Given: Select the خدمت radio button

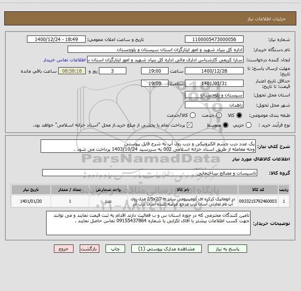Looking at the screenshot, I should pos(219,115).
